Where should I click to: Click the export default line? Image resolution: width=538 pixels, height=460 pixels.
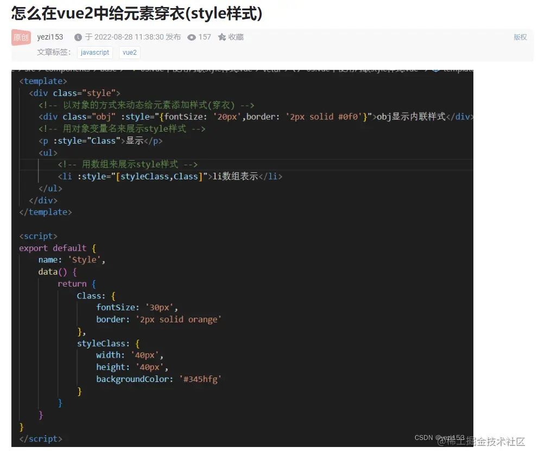pos(58,248)
